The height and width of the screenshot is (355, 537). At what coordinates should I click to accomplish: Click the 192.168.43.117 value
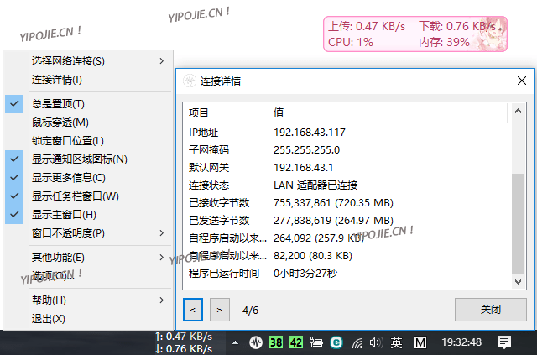pos(310,133)
